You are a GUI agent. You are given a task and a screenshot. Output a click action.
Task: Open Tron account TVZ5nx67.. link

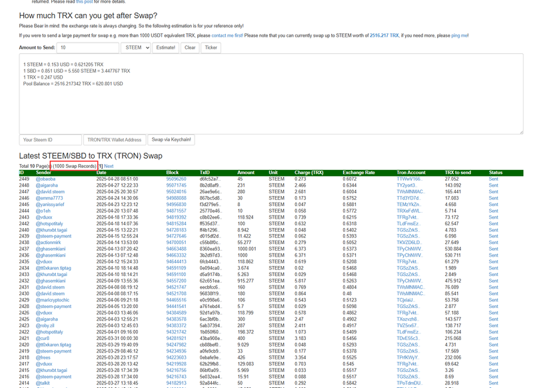click(x=408, y=325)
